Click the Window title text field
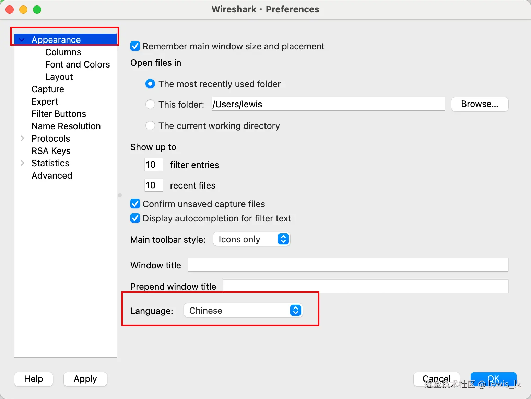The image size is (531, 399). tap(348, 265)
